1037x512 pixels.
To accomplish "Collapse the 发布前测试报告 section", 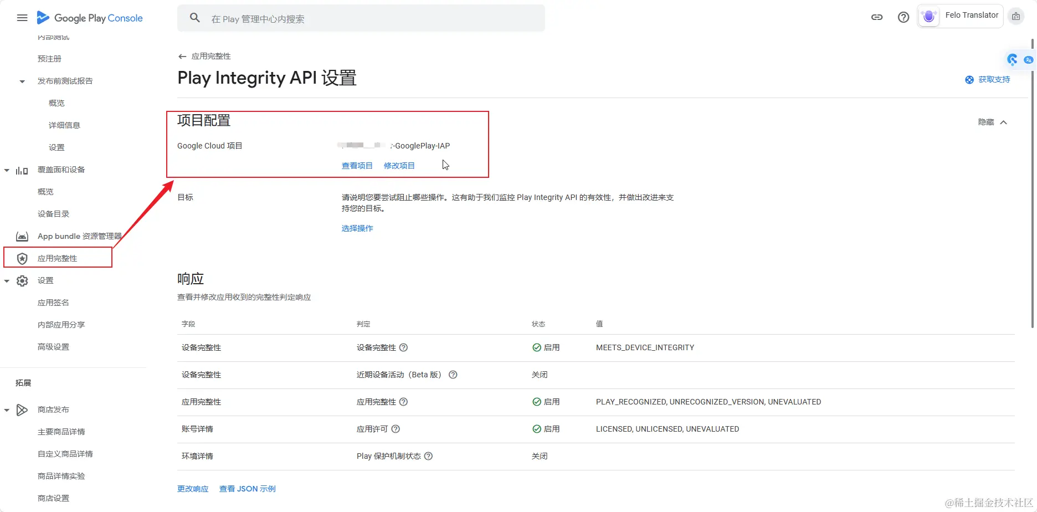I will pyautogui.click(x=22, y=81).
